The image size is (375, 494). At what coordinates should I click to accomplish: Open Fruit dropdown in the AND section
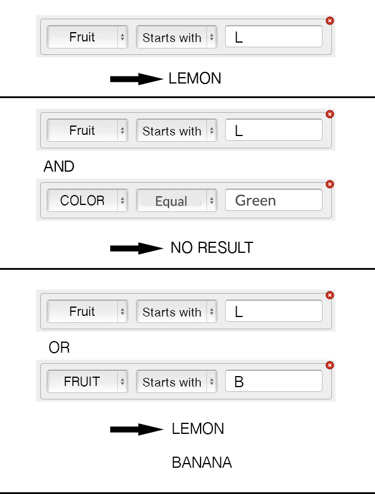tap(87, 130)
